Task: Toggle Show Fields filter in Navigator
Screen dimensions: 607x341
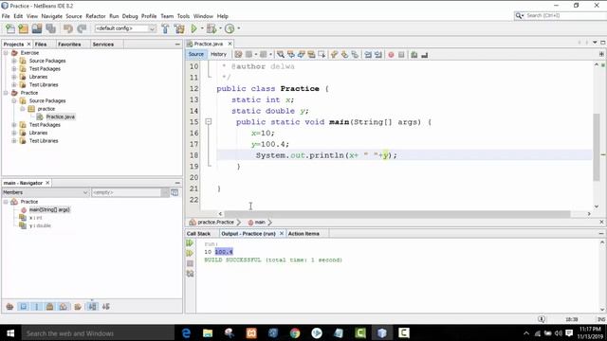Action: coord(23,307)
